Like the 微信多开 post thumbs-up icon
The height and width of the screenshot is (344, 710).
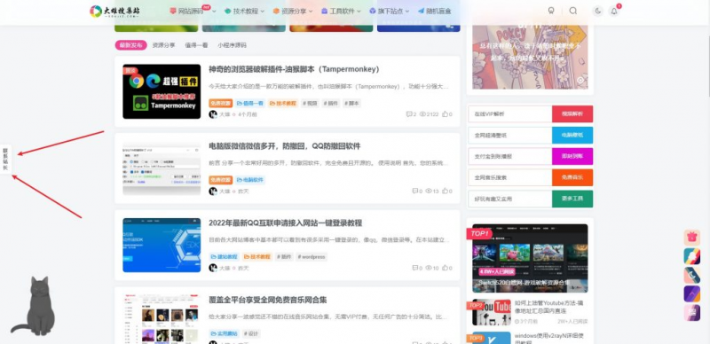445,191
